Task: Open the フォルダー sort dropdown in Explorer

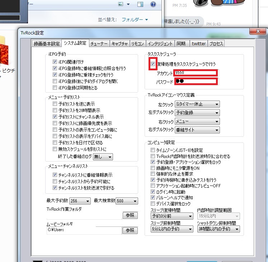Action: (x=135, y=19)
